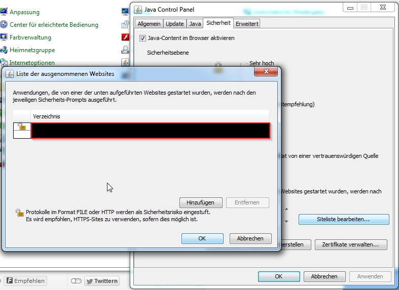Viewport: 399px width, 290px height.
Task: Click the Sehr hoch security level label
Action: point(262,63)
